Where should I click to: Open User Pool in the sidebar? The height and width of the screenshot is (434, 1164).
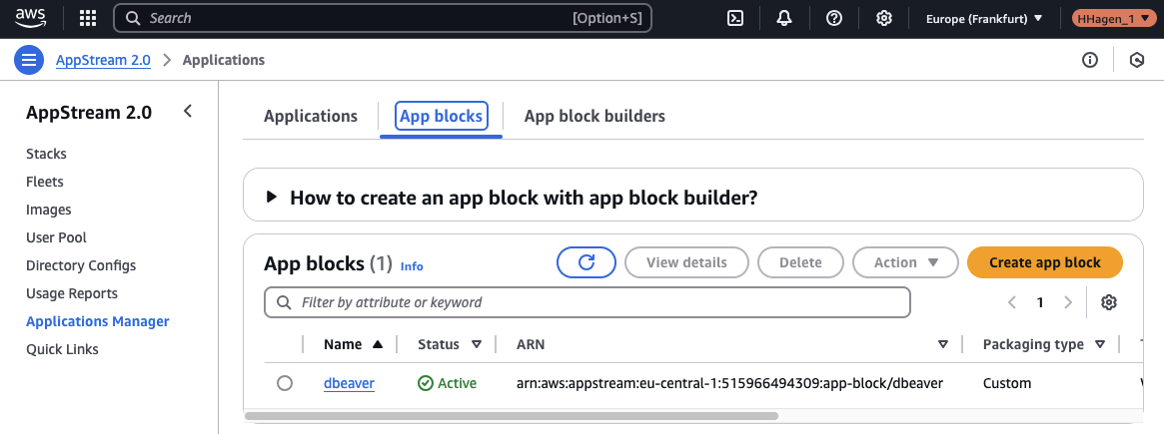(x=56, y=237)
